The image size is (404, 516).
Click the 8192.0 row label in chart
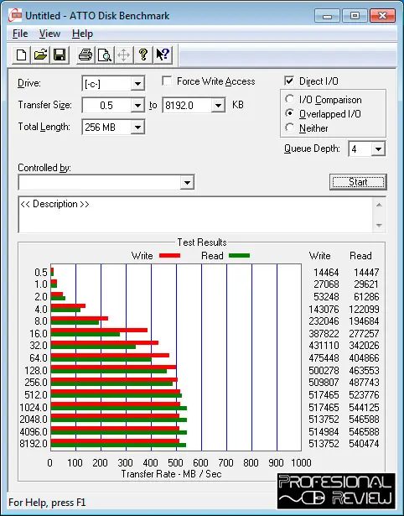[x=34, y=444]
